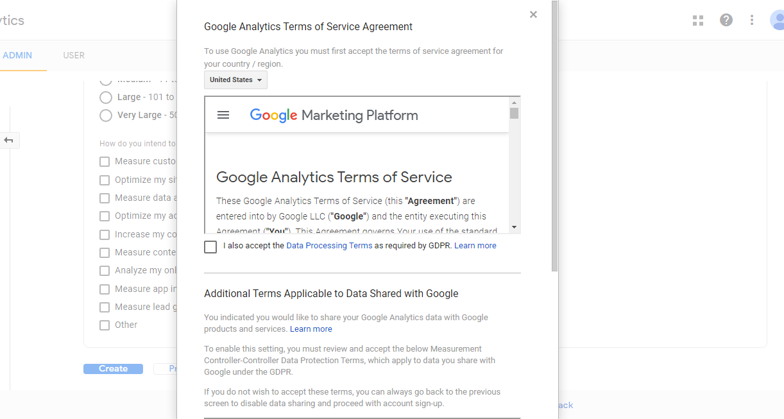Click the help question mark icon
Viewport: 784px width, 419px height.
(726, 20)
